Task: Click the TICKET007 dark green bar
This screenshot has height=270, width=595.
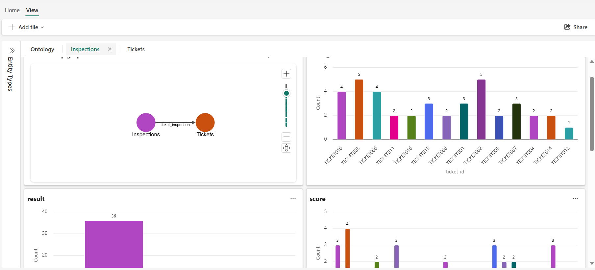Action: pos(516,122)
